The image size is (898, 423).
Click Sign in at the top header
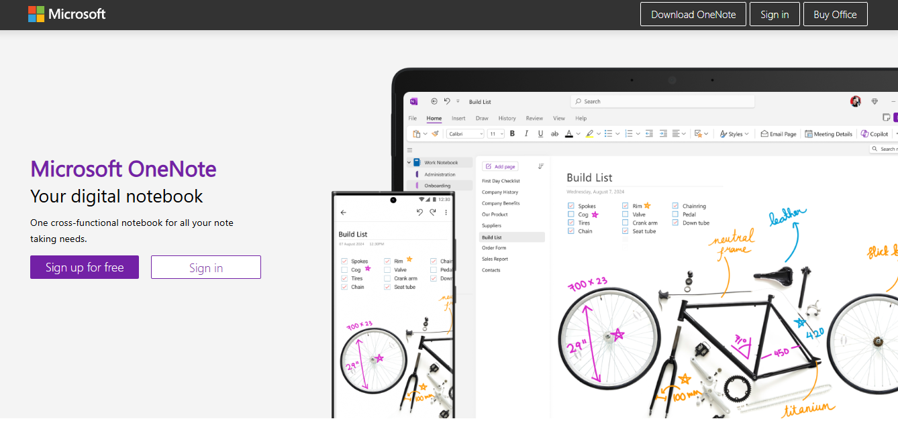click(x=775, y=14)
